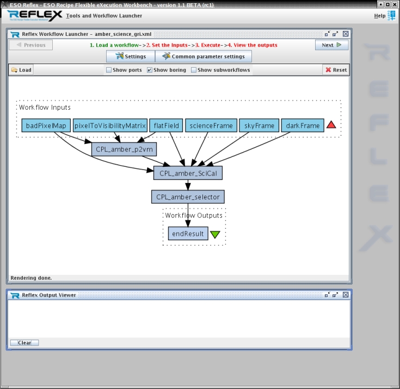
Task: Maximize the Reflex Workflow Launcher internal frame
Action: 336,34
